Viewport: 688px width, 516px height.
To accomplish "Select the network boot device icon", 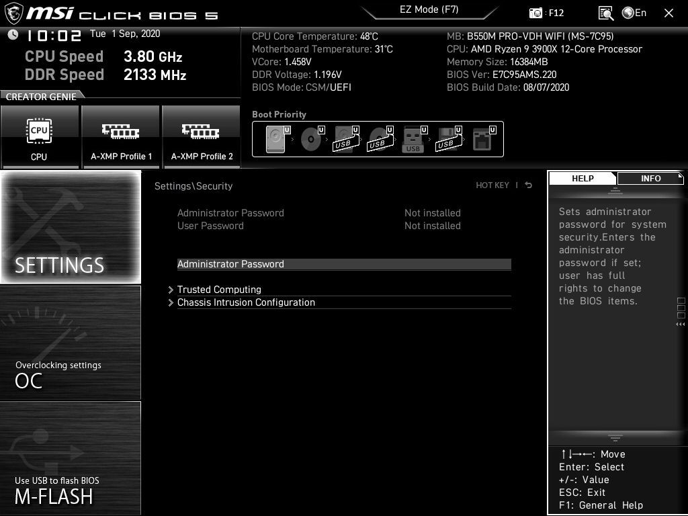I will click(484, 139).
